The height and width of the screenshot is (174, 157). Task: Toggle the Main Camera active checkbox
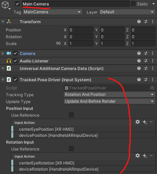click(x=17, y=4)
